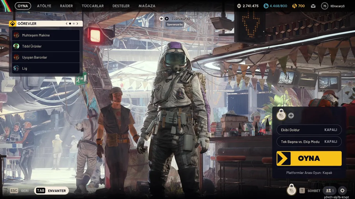This screenshot has width=355, height=199.
Task: Click the plus icon beside llDracaryS nameplate
Action: (167, 19)
